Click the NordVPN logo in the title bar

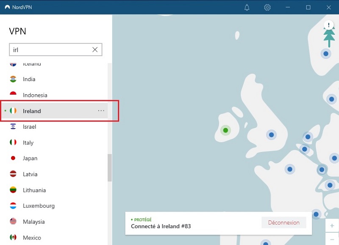pos(10,7)
